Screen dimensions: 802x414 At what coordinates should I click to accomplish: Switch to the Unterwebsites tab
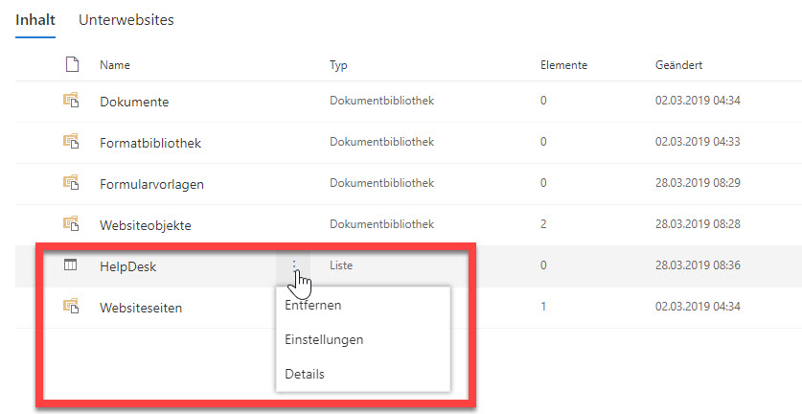tap(126, 20)
